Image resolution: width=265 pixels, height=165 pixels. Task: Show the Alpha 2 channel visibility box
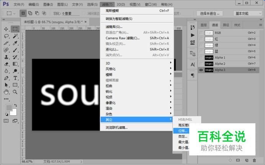(201, 64)
